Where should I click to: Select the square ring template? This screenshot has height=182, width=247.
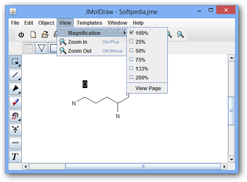pyautogui.click(x=53, y=48)
